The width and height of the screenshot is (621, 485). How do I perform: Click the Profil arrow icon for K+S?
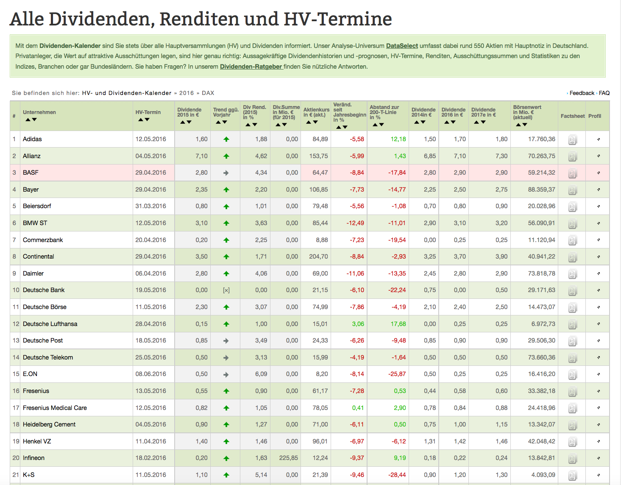click(599, 475)
